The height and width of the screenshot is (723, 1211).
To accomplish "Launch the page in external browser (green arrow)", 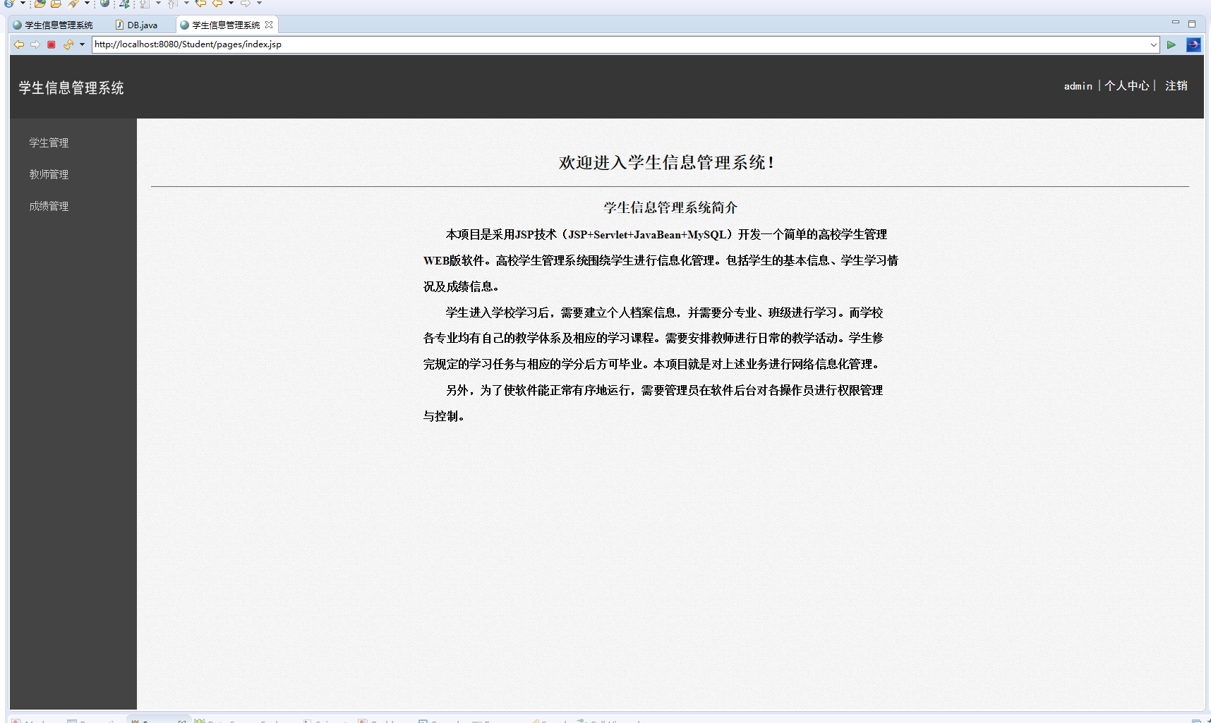I will (1171, 44).
